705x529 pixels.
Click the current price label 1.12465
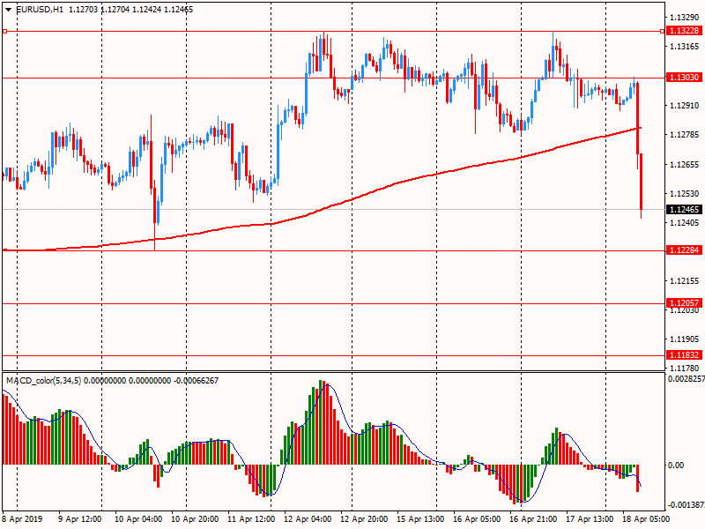(x=685, y=210)
